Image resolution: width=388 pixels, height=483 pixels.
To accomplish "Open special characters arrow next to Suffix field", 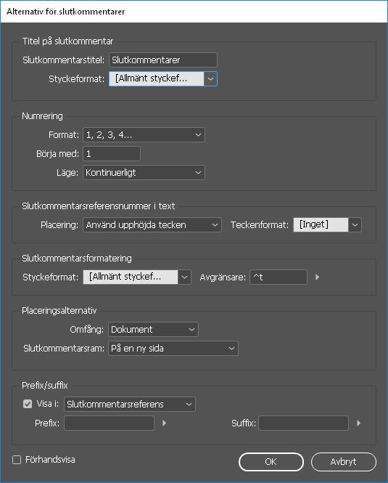I will (x=358, y=423).
